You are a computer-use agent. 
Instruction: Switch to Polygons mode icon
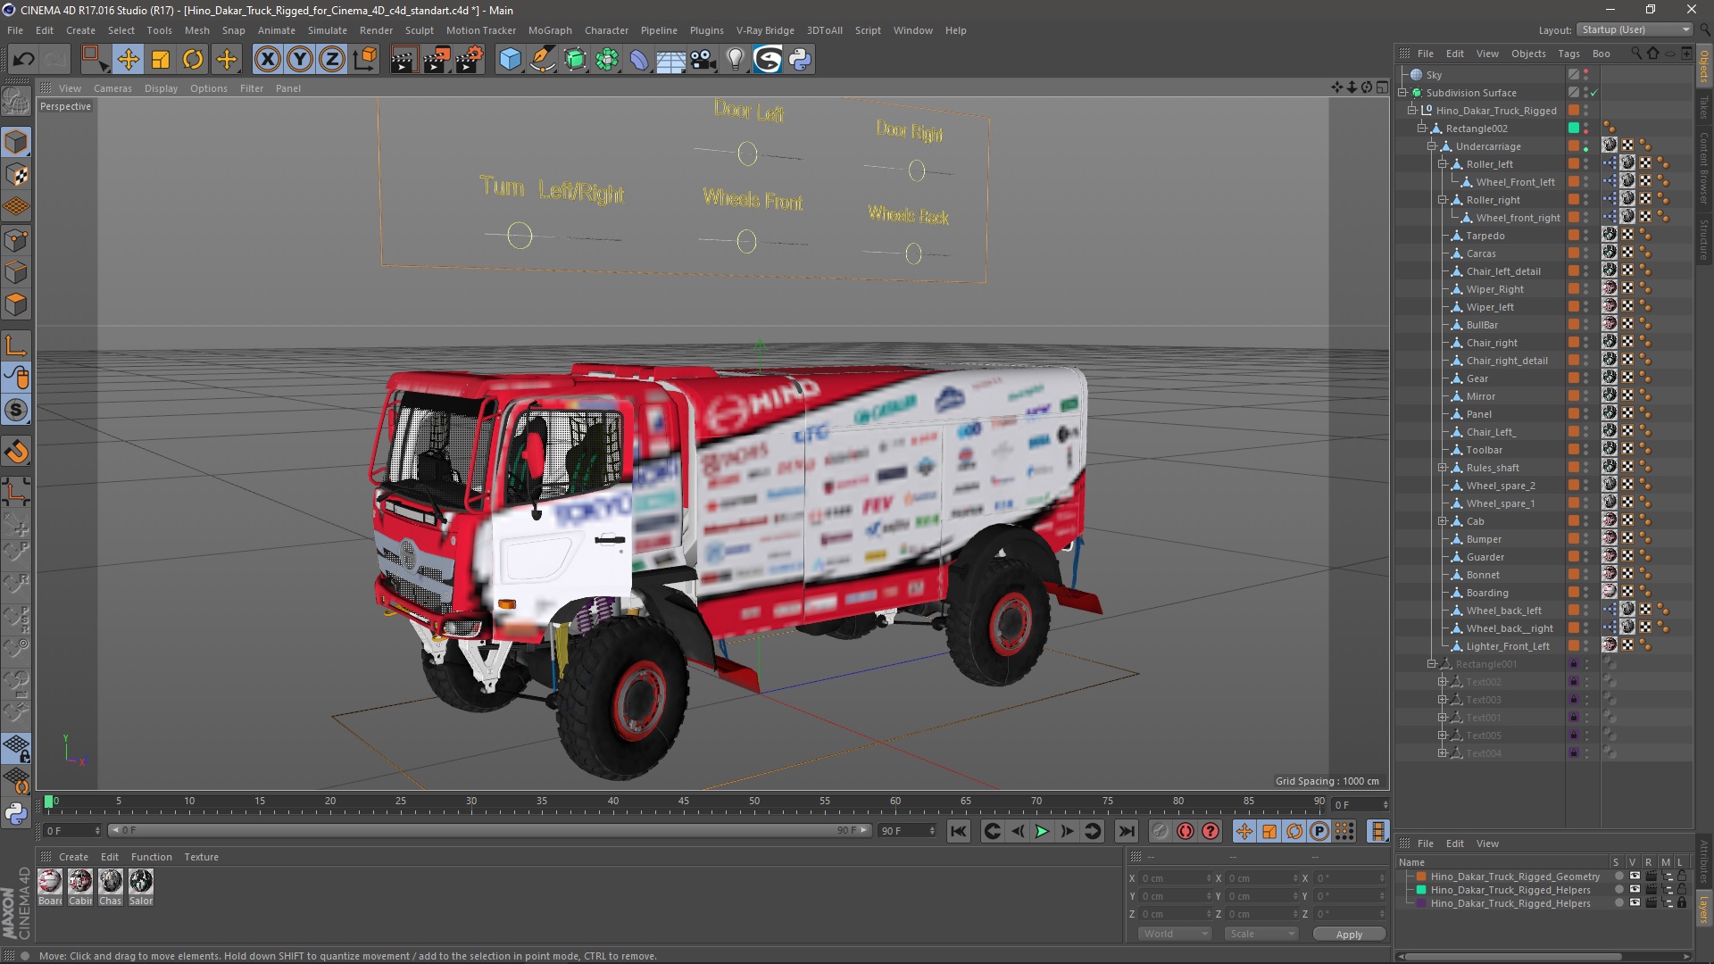[16, 305]
